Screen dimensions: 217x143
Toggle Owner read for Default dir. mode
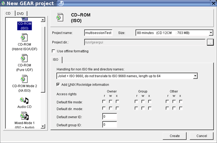tap(104, 108)
